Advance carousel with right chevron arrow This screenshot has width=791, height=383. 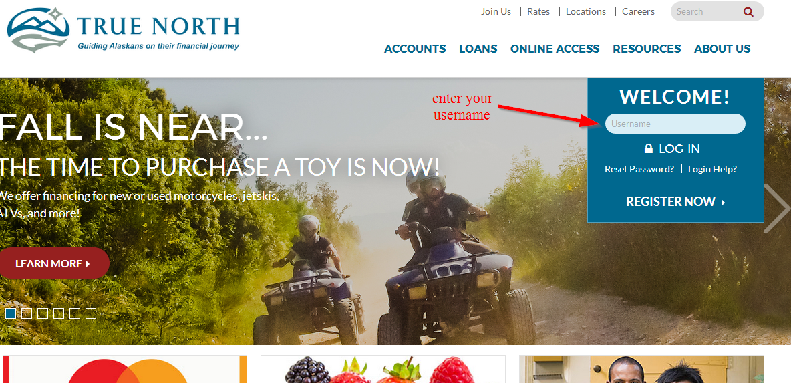coord(777,208)
